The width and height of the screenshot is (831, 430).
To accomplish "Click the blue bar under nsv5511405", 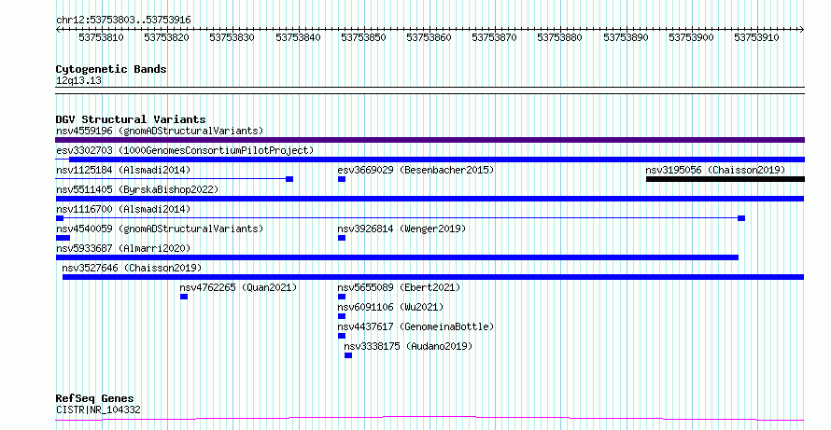I will [430, 199].
